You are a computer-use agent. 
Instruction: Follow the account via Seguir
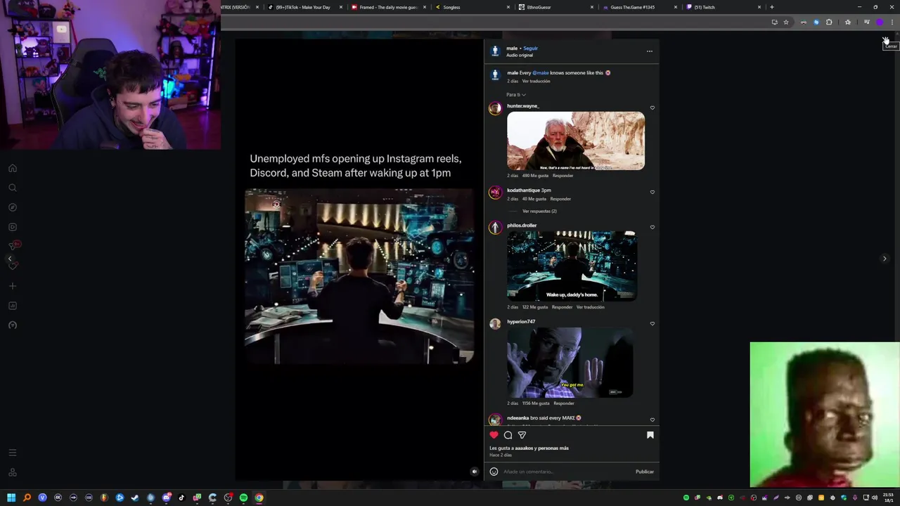pyautogui.click(x=530, y=48)
